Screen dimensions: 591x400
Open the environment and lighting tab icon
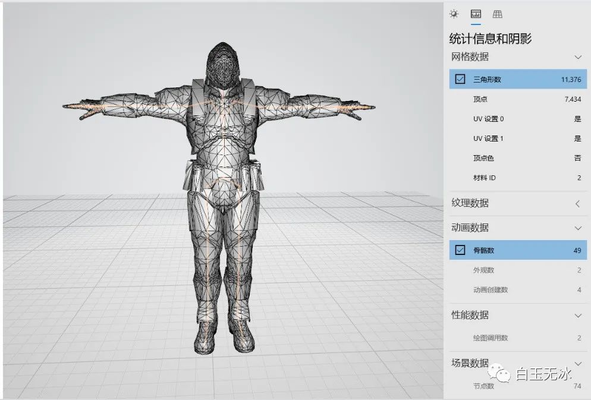454,14
